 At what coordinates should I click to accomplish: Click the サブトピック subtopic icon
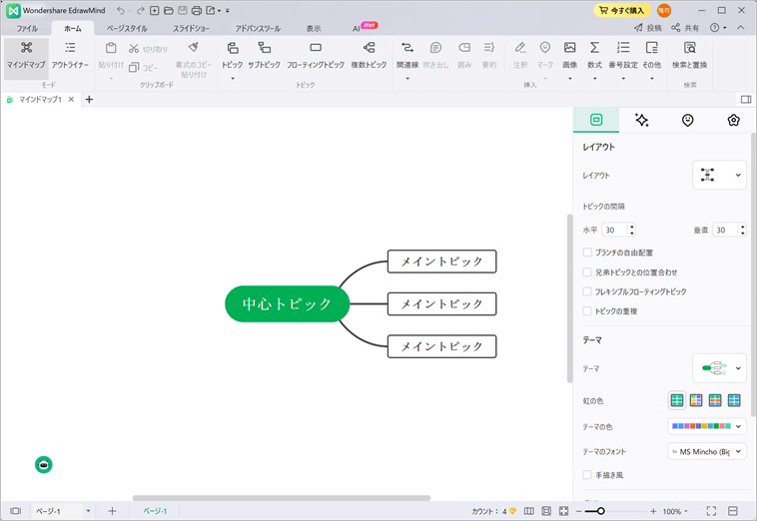(264, 48)
